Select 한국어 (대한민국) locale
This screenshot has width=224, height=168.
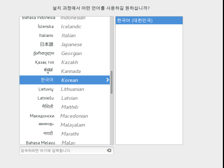click(149, 20)
